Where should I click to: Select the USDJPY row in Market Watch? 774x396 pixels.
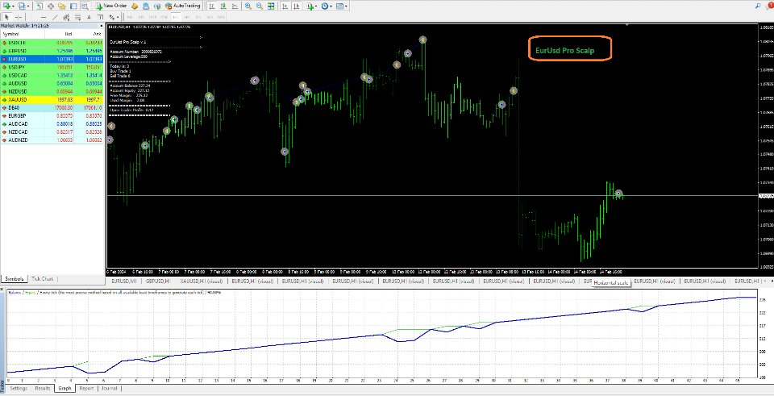52,67
